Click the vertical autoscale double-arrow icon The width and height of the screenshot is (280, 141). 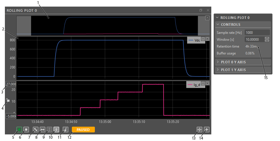pos(56,130)
